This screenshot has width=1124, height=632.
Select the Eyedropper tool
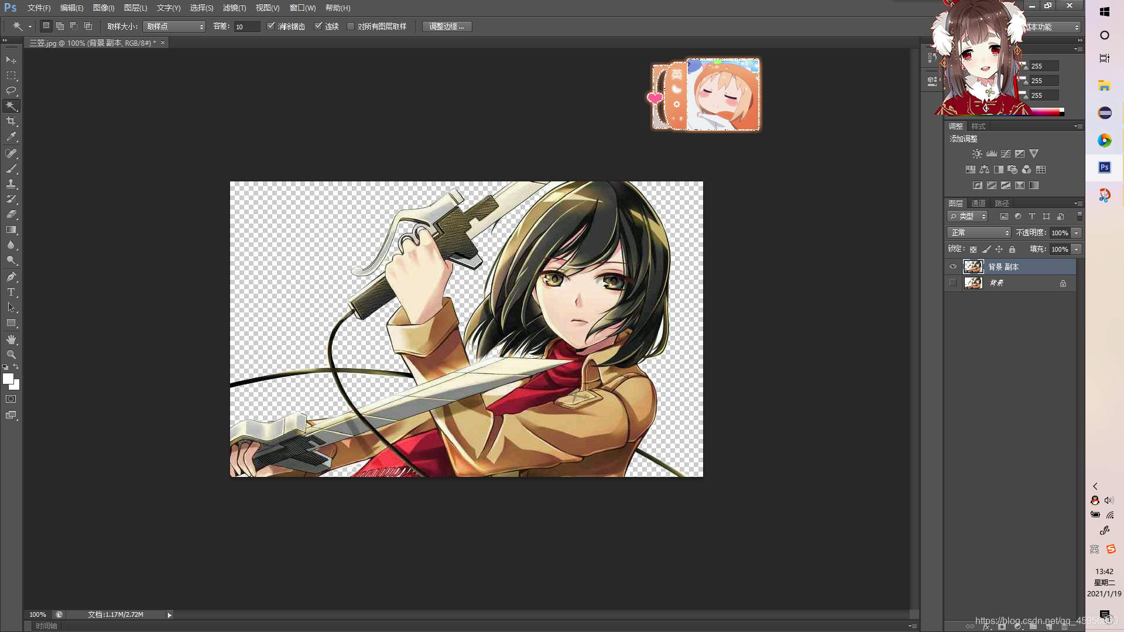pyautogui.click(x=11, y=137)
